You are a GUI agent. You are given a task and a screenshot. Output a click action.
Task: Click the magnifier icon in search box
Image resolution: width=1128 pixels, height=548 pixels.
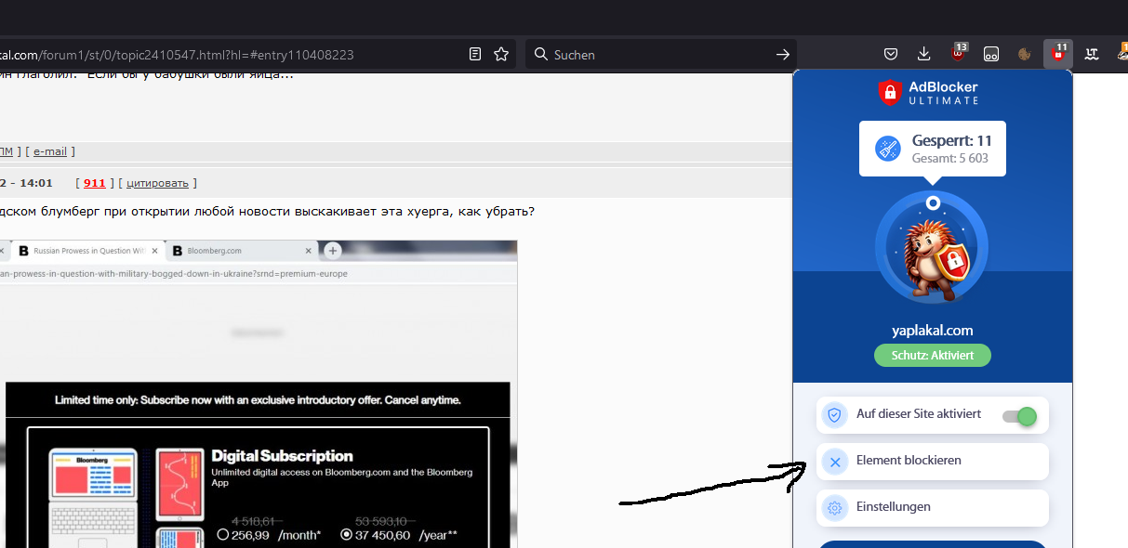[541, 55]
